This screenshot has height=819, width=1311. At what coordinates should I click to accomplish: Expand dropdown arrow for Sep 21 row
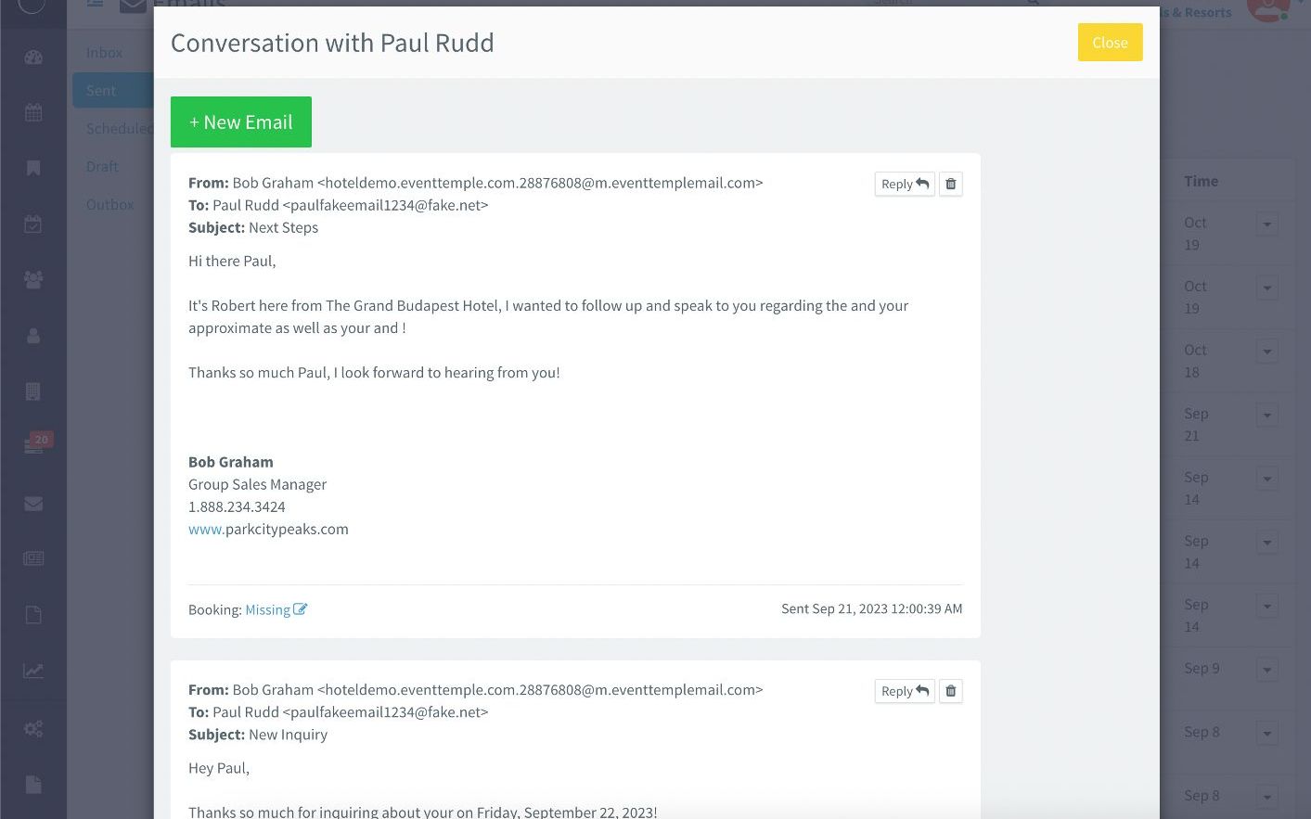[x=1266, y=416]
